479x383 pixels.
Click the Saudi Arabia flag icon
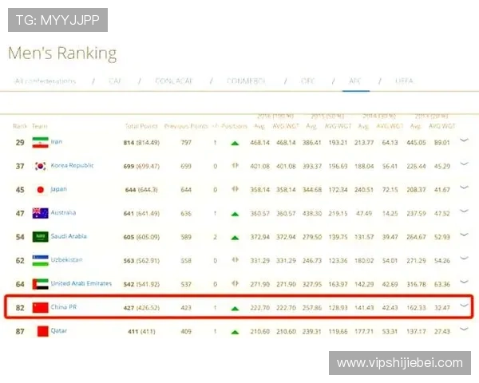click(40, 237)
